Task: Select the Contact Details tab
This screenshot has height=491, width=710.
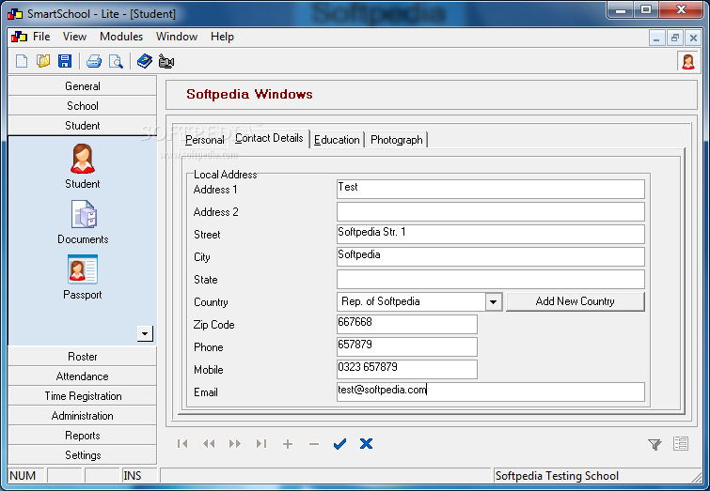Action: (269, 138)
